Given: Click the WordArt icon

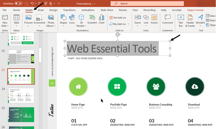Looking at the screenshot, I should [x=200, y=17].
